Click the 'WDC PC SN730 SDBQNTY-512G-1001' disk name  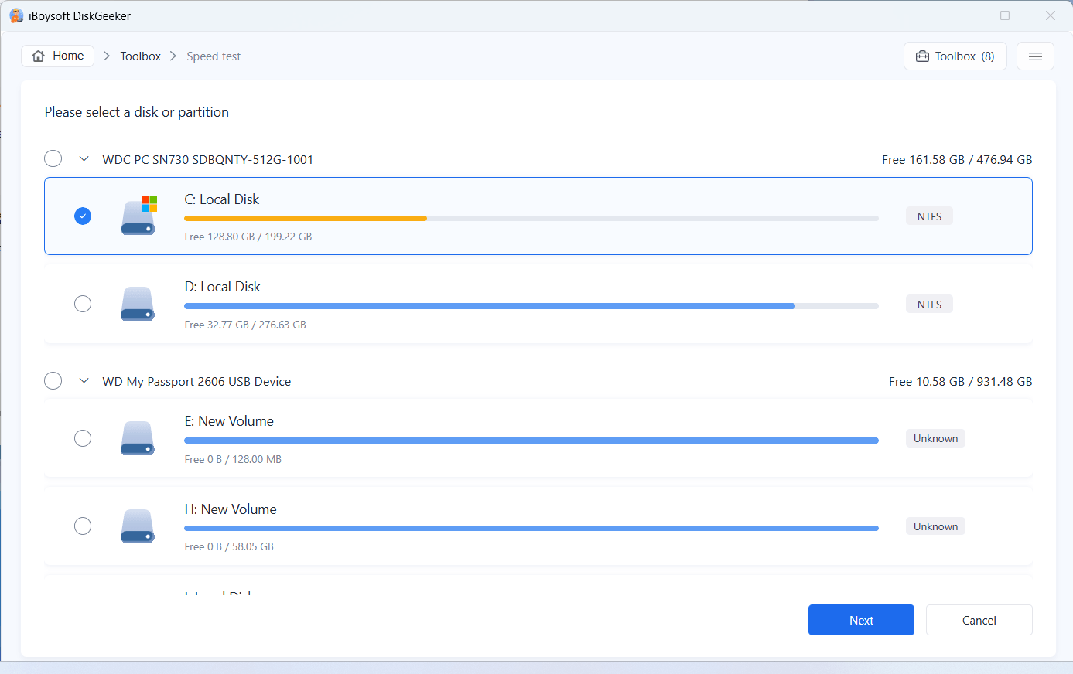207,159
